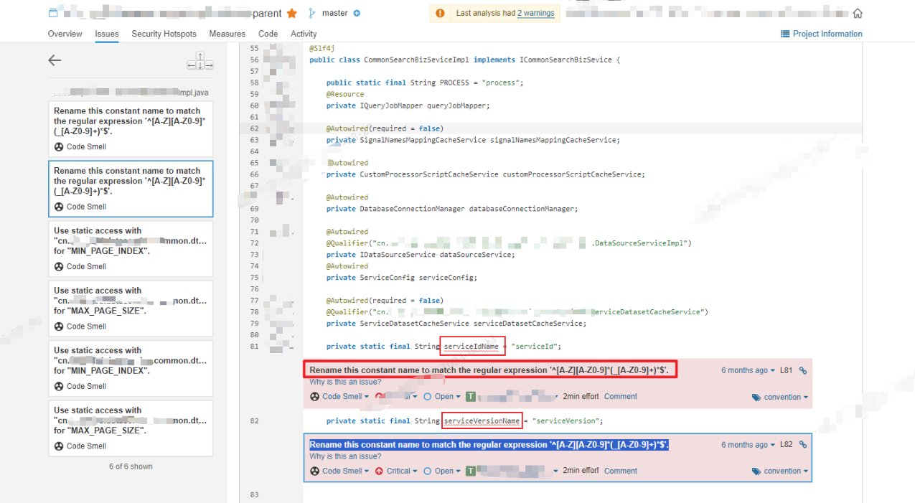Expand the Open status dropdown on L81 issue
915x503 pixels.
(x=442, y=397)
